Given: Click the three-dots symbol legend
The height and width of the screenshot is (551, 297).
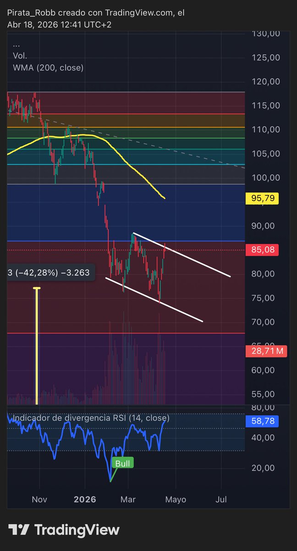Looking at the screenshot, I should 17,45.
